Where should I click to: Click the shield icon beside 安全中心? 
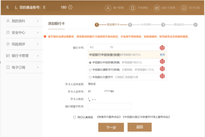(x=8, y=32)
